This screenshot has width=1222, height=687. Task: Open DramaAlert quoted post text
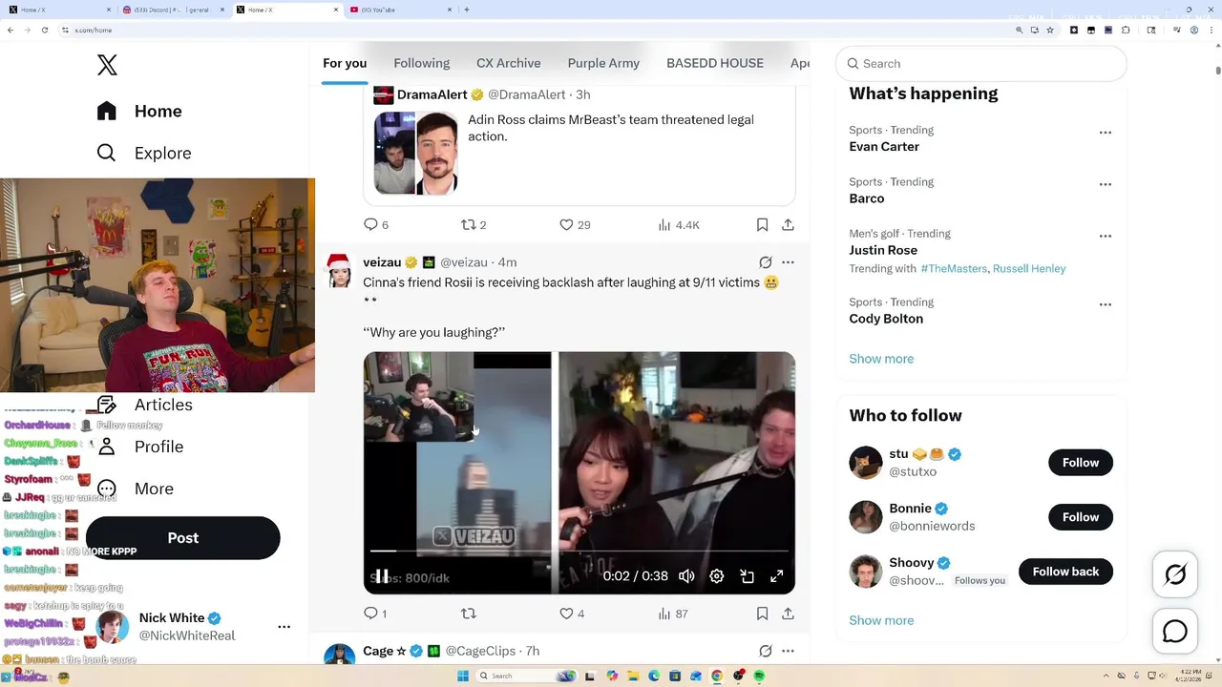pyautogui.click(x=611, y=128)
